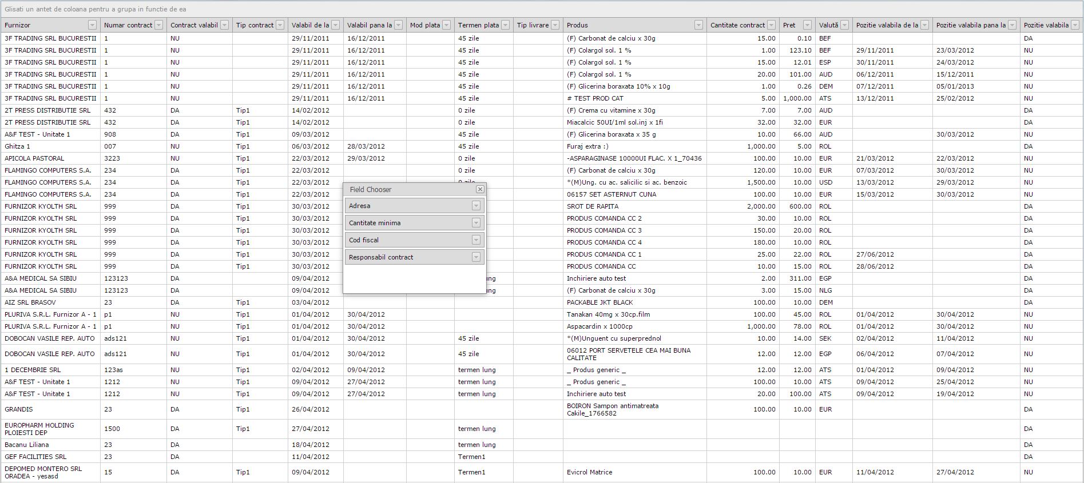Viewport: 1084px width, 483px height.
Task: Close the Field Chooser popup
Action: (480, 189)
